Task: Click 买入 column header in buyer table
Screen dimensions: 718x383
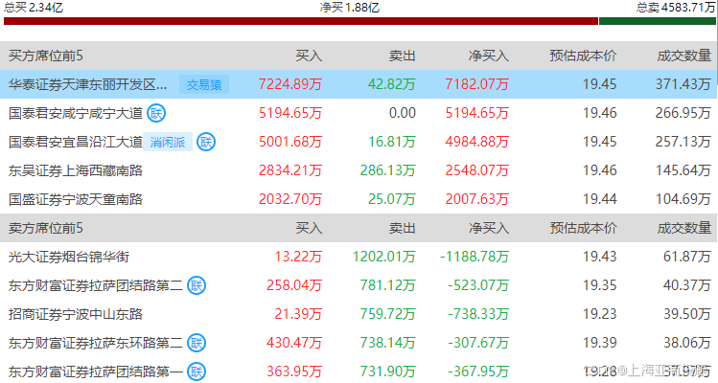Action: coord(309,56)
